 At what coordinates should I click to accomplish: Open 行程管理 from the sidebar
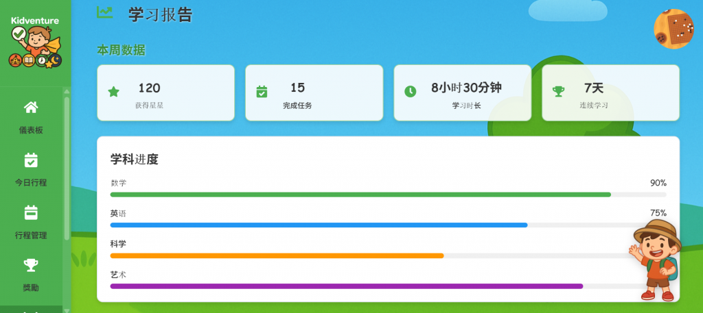[x=31, y=235]
